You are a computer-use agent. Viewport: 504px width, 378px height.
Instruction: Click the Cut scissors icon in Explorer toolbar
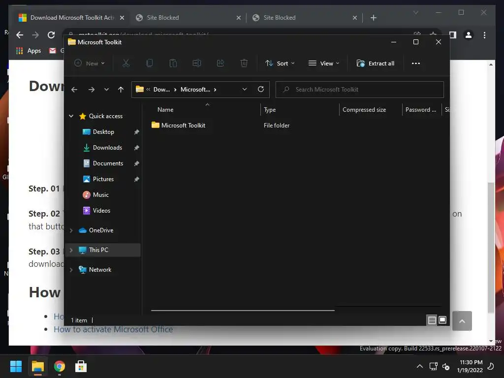pyautogui.click(x=126, y=63)
